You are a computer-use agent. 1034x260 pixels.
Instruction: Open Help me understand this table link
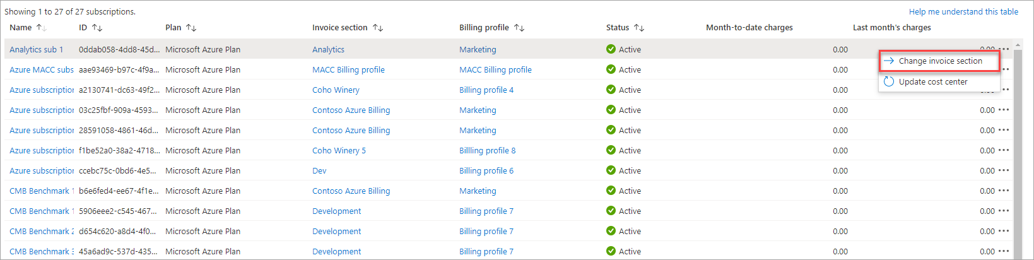[963, 11]
